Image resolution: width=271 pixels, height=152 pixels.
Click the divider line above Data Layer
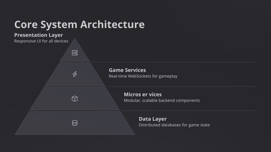[x=188, y=111]
